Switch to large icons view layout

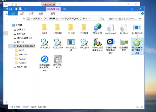pyautogui.click(x=142, y=107)
